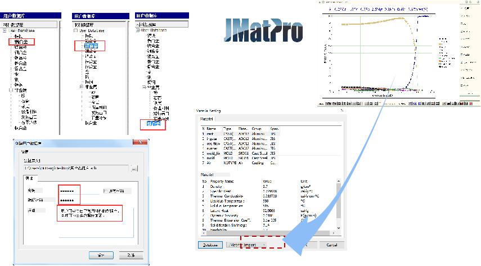Click the properties list scroll-up arrow

point(339,181)
